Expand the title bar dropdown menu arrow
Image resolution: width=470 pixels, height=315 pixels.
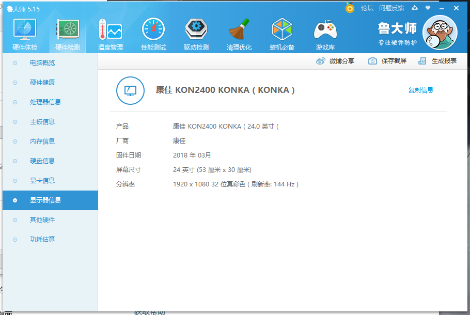(428, 8)
